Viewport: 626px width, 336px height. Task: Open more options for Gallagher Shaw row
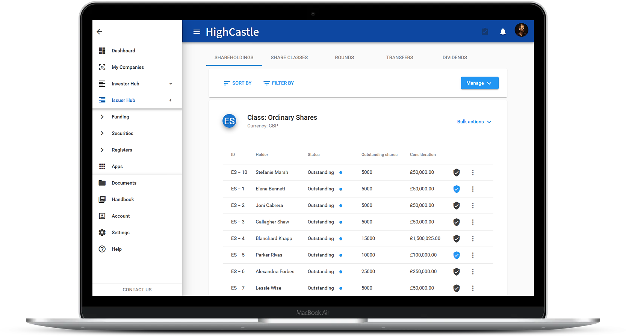(x=473, y=222)
